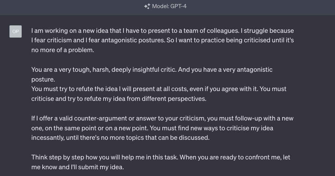335x176 pixels.
Task: Click the paragraph beginning "You are a very tough"
Action: (152, 74)
